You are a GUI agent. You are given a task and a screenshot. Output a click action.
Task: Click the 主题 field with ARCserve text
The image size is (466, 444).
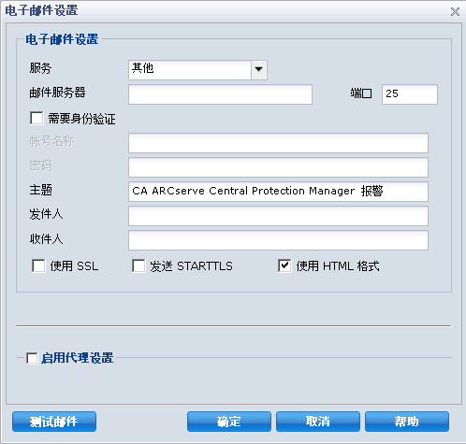278,192
